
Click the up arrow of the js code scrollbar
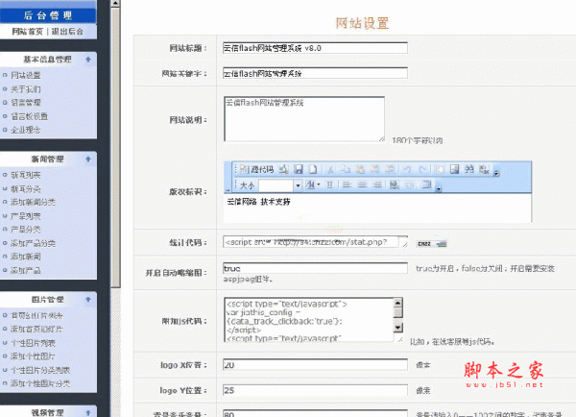point(397,303)
